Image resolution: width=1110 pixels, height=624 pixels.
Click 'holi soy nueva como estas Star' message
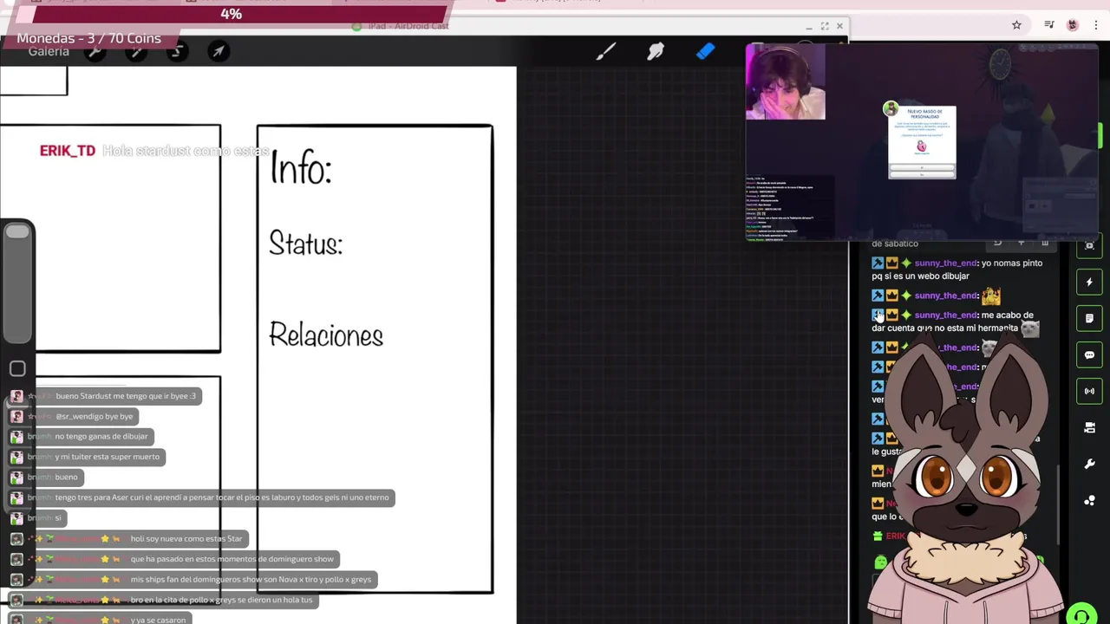click(x=186, y=539)
